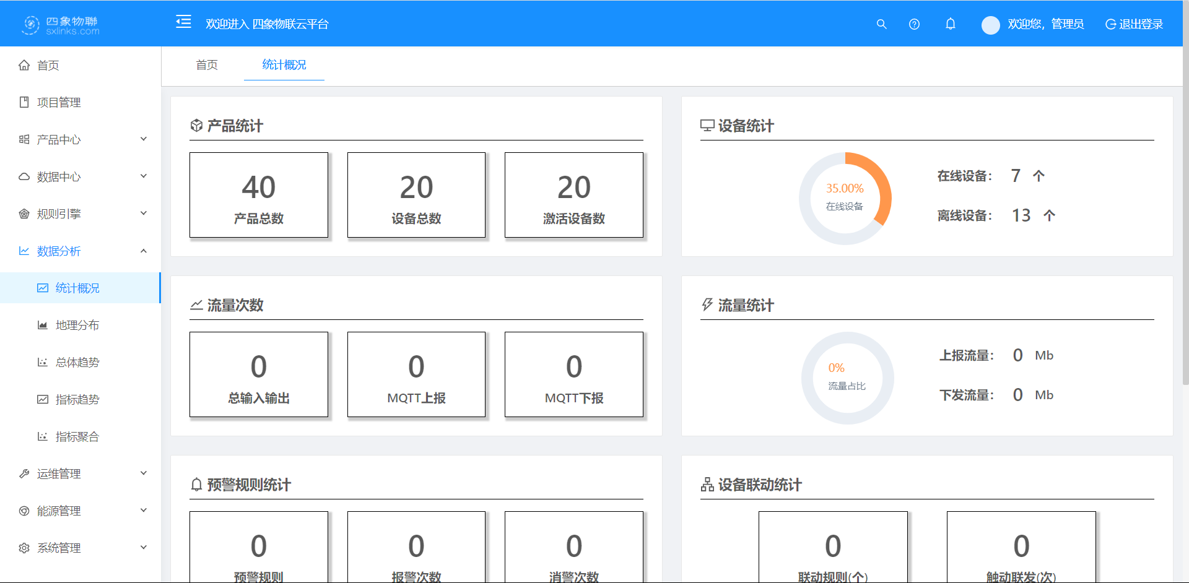Open 地理分布 in the sidebar
Image resolution: width=1189 pixels, height=583 pixels.
(x=77, y=325)
